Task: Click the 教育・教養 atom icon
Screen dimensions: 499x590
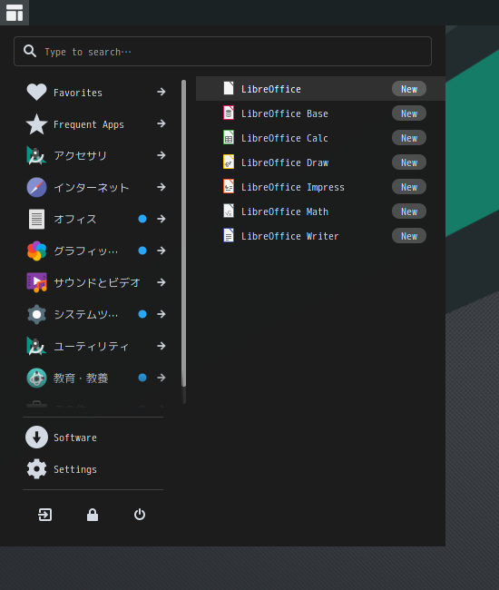Action: [36, 378]
